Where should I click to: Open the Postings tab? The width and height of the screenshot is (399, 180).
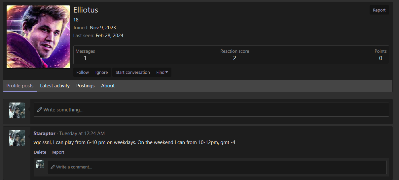pos(85,86)
